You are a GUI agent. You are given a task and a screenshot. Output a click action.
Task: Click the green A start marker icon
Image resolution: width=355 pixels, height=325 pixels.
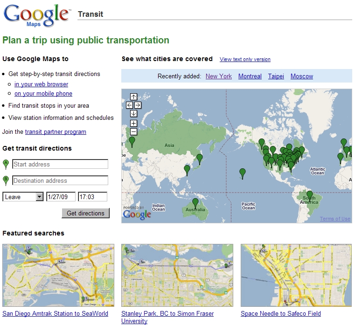pos(6,164)
